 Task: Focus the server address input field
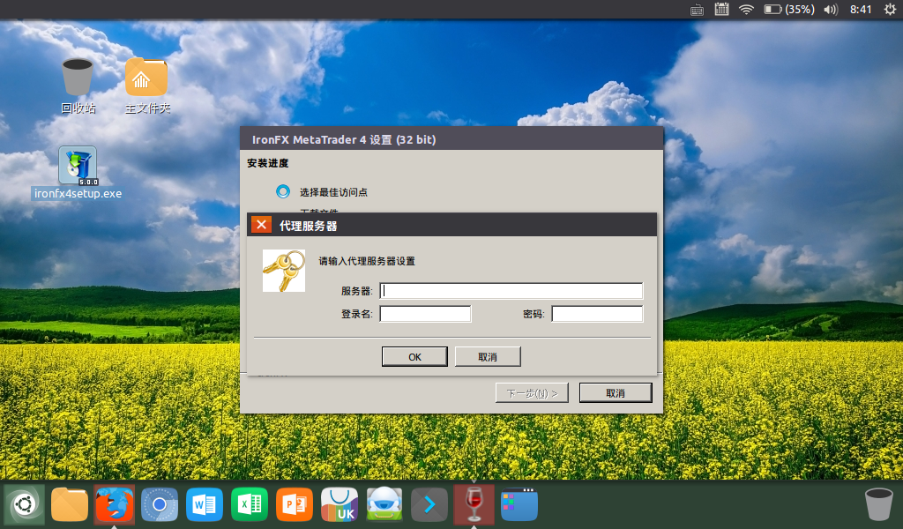(511, 291)
